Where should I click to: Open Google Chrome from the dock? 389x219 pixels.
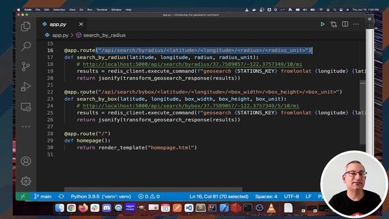click(71, 208)
